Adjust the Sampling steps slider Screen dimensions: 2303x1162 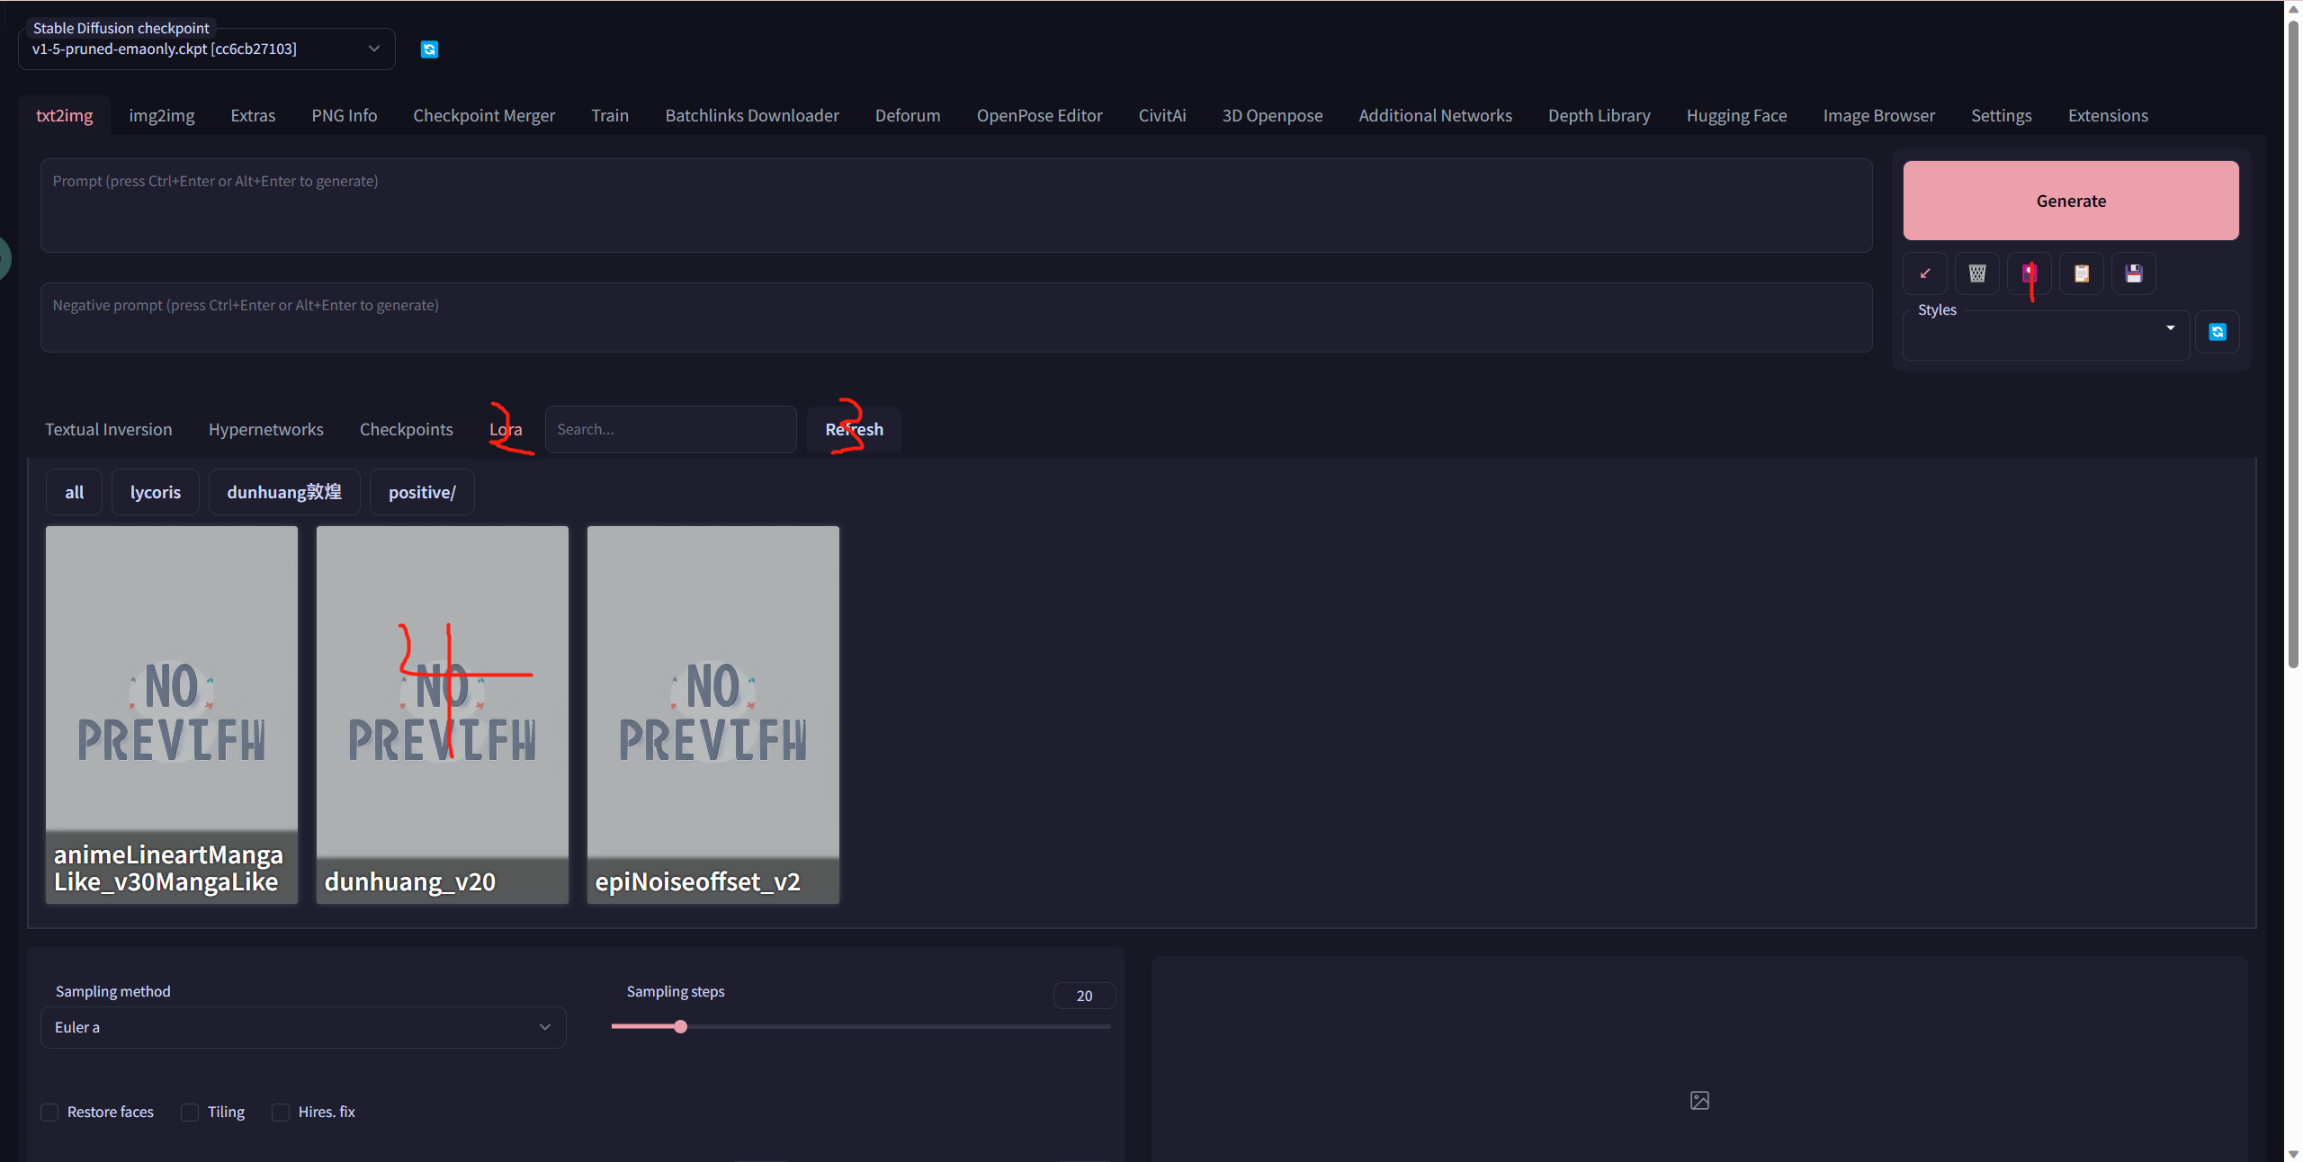coord(681,1026)
